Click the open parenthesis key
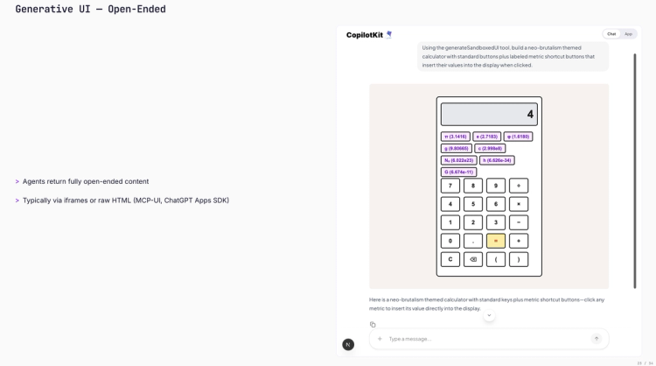 (496, 259)
